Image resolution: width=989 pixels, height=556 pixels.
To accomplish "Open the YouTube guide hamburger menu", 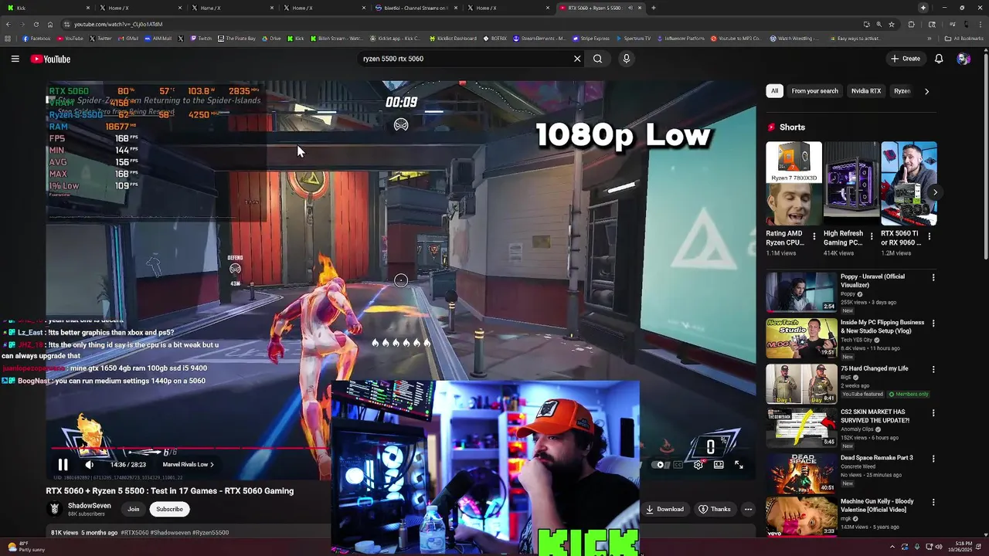I will click(15, 59).
